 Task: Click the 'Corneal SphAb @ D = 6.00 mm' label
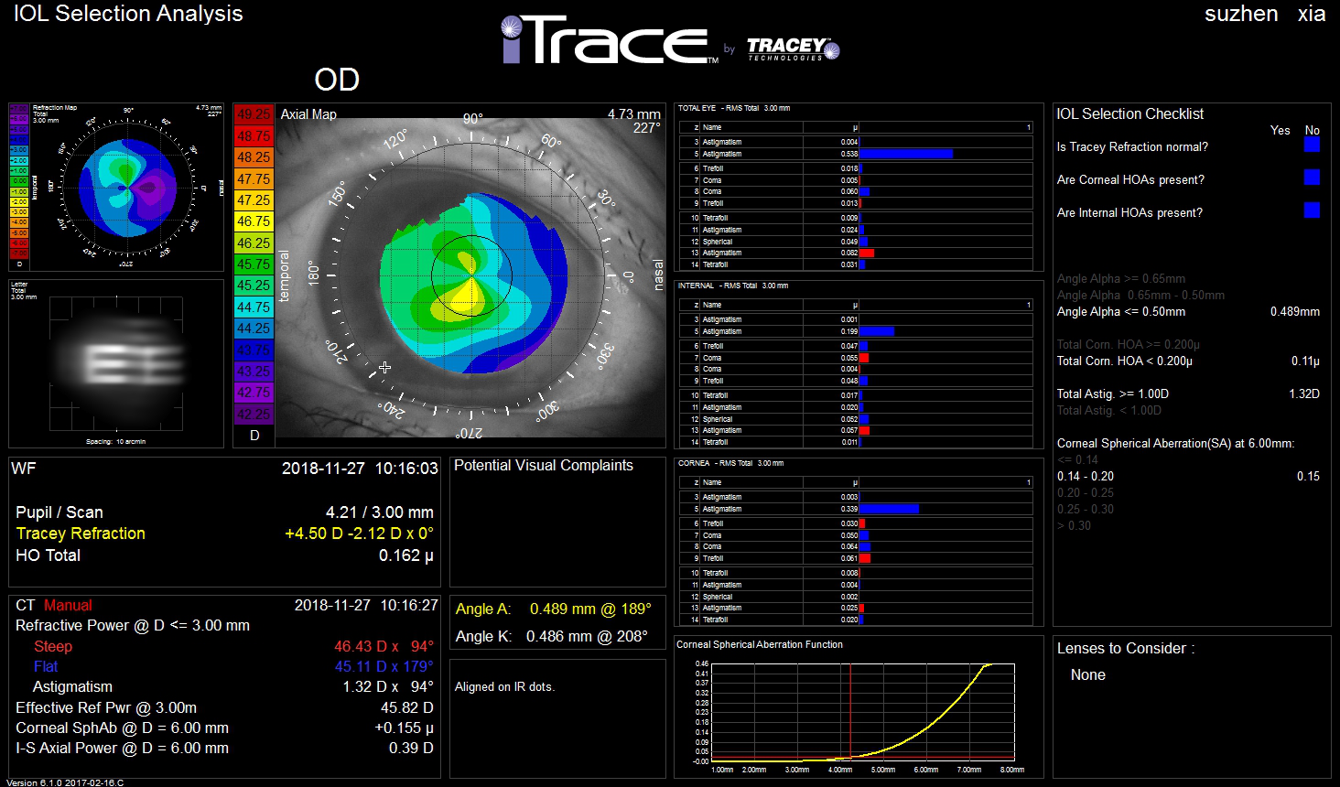(x=123, y=728)
